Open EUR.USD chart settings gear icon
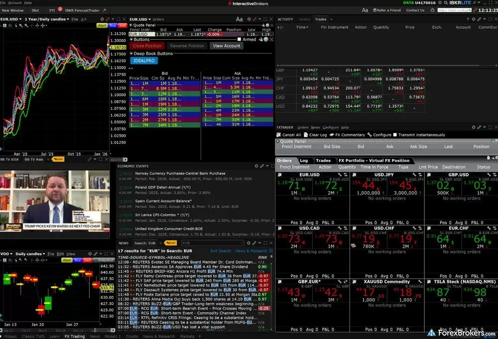 point(102,19)
